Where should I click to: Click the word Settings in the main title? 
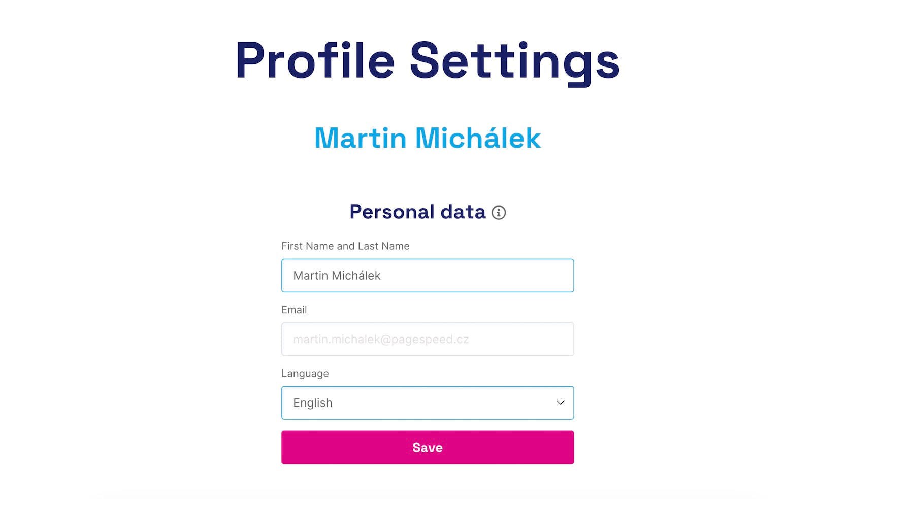pos(514,61)
